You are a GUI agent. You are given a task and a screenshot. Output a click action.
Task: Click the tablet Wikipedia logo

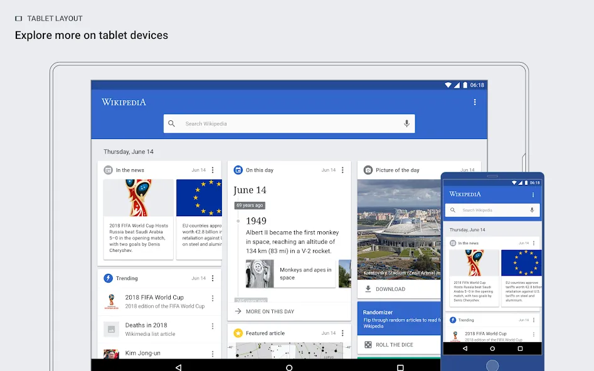pos(124,102)
